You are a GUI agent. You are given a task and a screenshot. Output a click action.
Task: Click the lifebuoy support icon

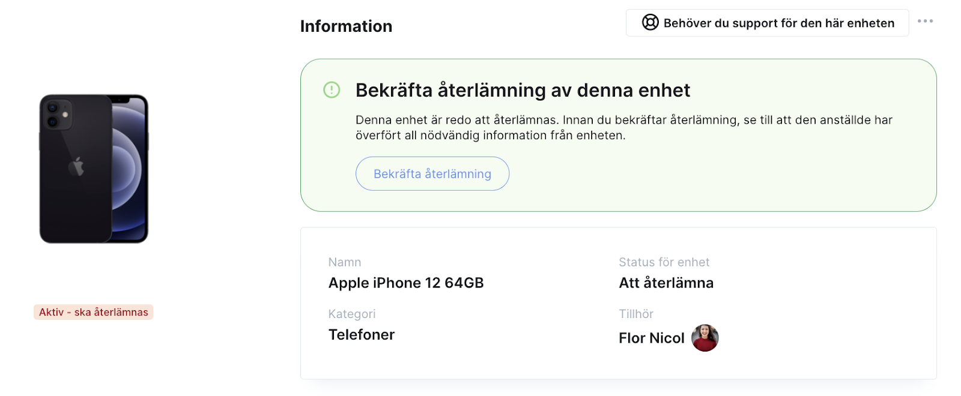[x=650, y=23]
